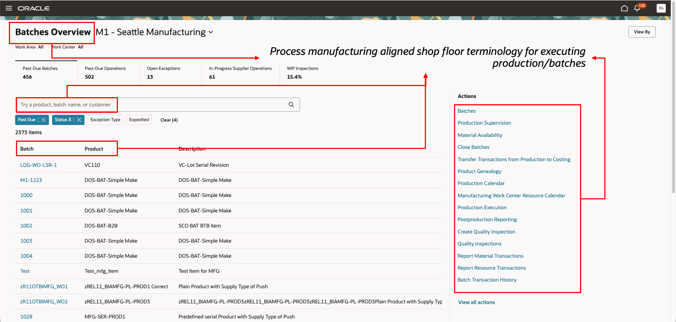Image resolution: width=676 pixels, height=322 pixels.
Task: Open Production Execution action
Action: tap(482, 208)
